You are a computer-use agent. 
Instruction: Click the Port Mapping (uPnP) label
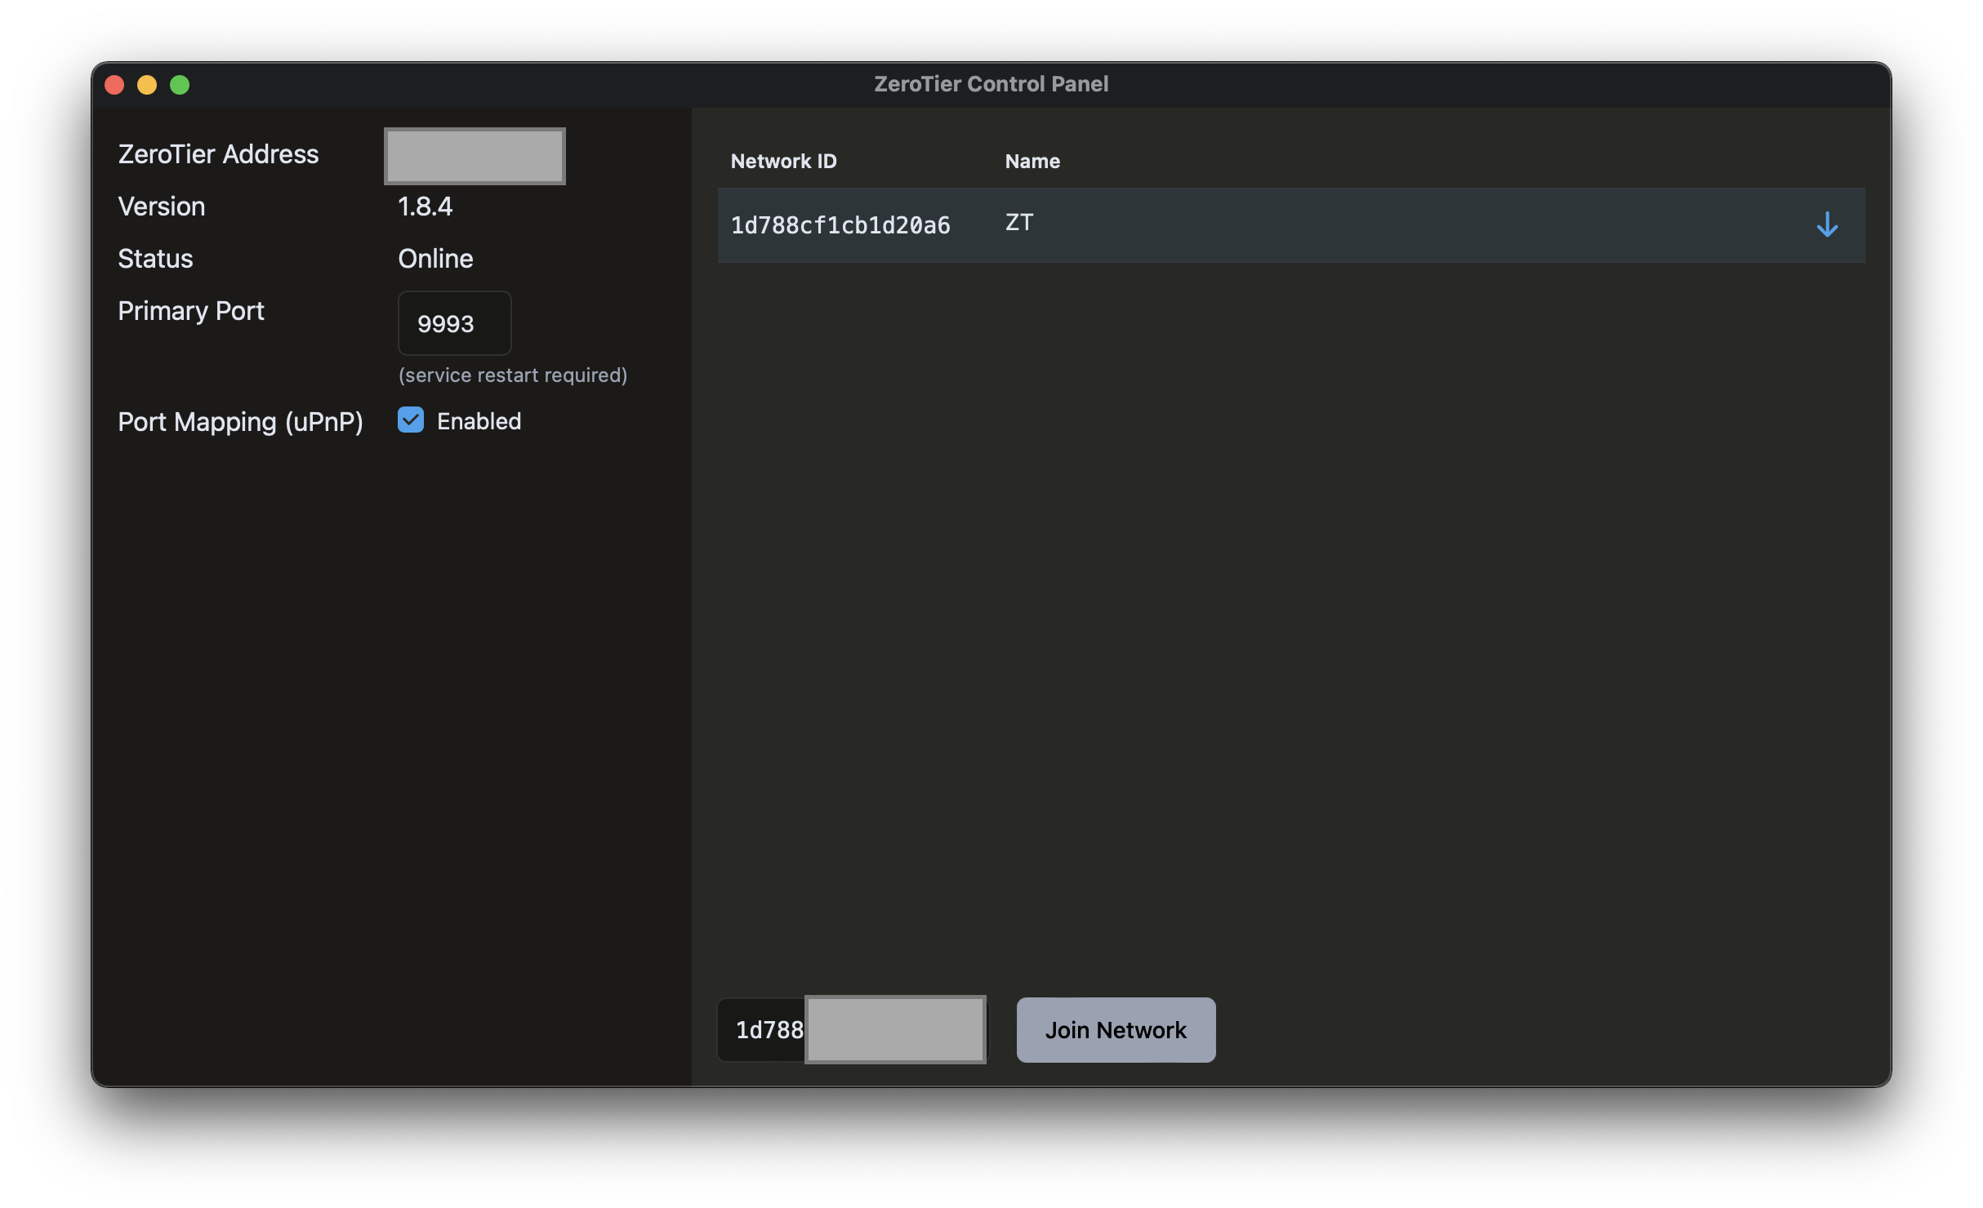[240, 422]
